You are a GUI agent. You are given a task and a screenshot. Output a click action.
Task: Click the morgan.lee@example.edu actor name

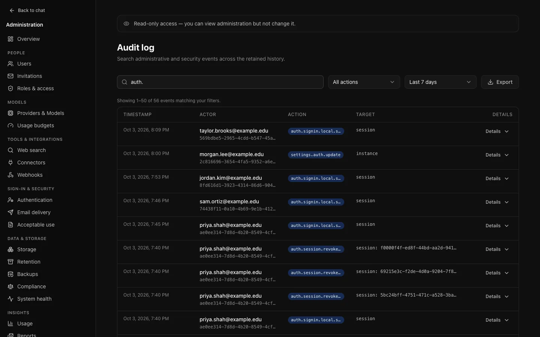231,154
